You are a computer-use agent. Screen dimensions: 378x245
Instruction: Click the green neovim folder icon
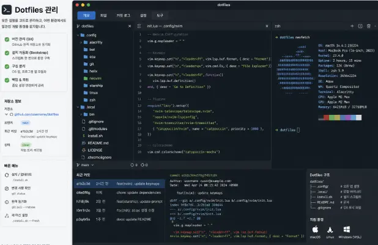86,78
